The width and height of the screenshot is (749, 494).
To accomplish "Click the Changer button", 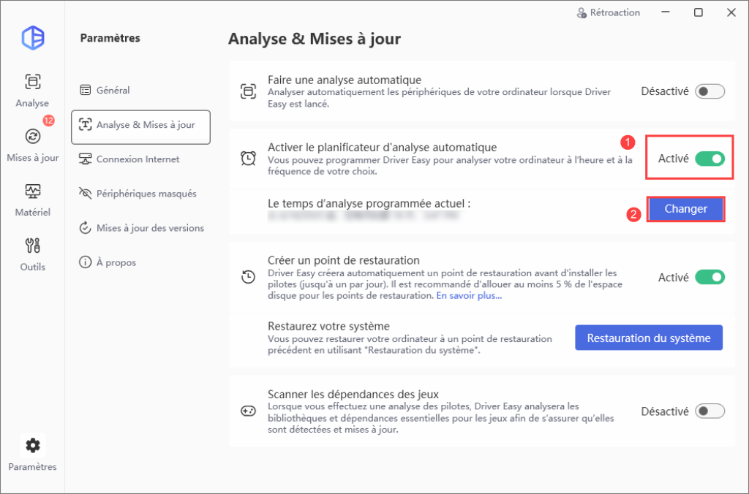I will tap(686, 209).
